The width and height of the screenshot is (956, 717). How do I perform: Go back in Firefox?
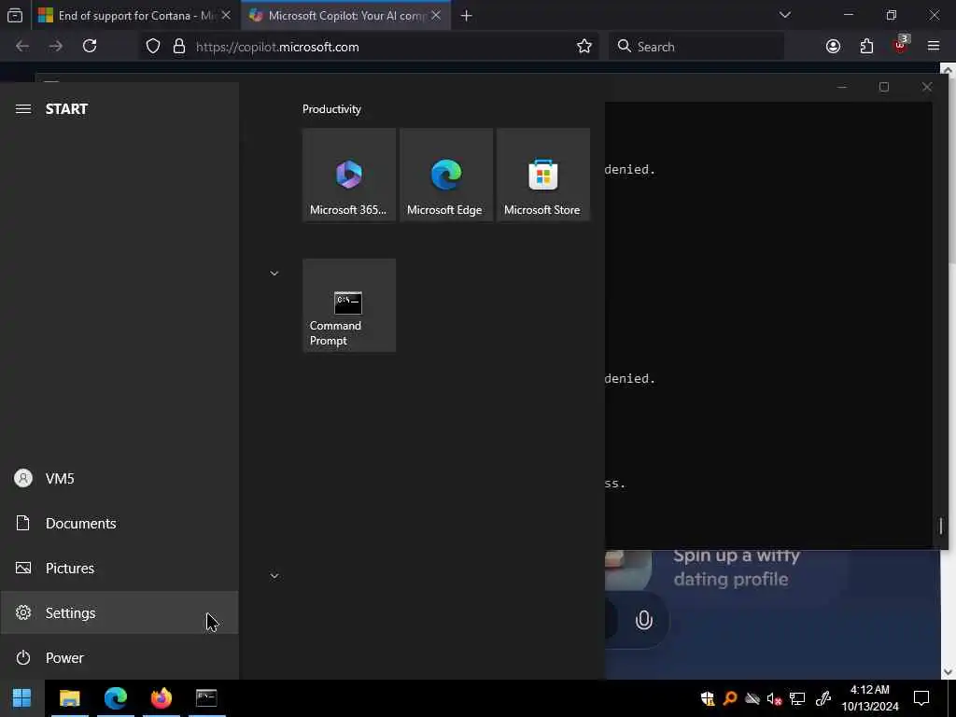pos(22,47)
